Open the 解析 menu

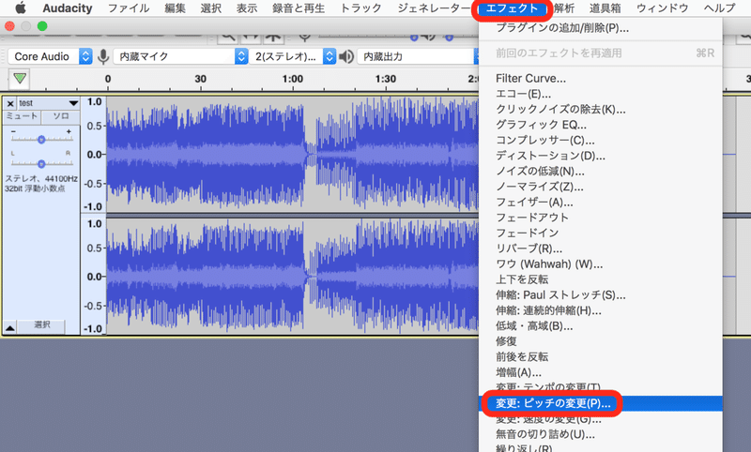[x=564, y=8]
